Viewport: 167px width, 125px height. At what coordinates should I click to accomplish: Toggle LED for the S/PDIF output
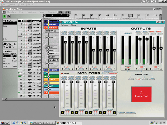pyautogui.click(x=128, y=67)
